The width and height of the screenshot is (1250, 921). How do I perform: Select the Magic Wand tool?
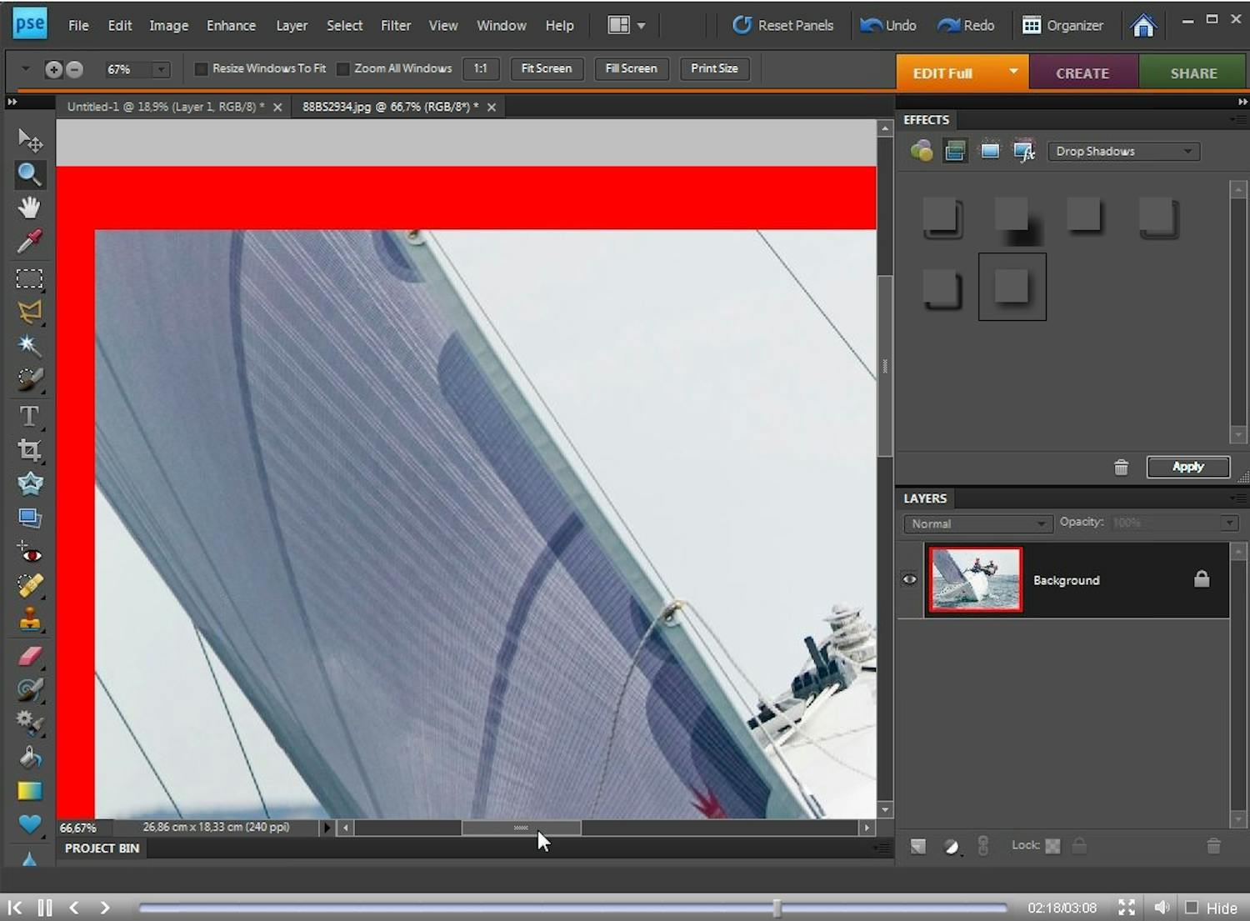point(29,345)
